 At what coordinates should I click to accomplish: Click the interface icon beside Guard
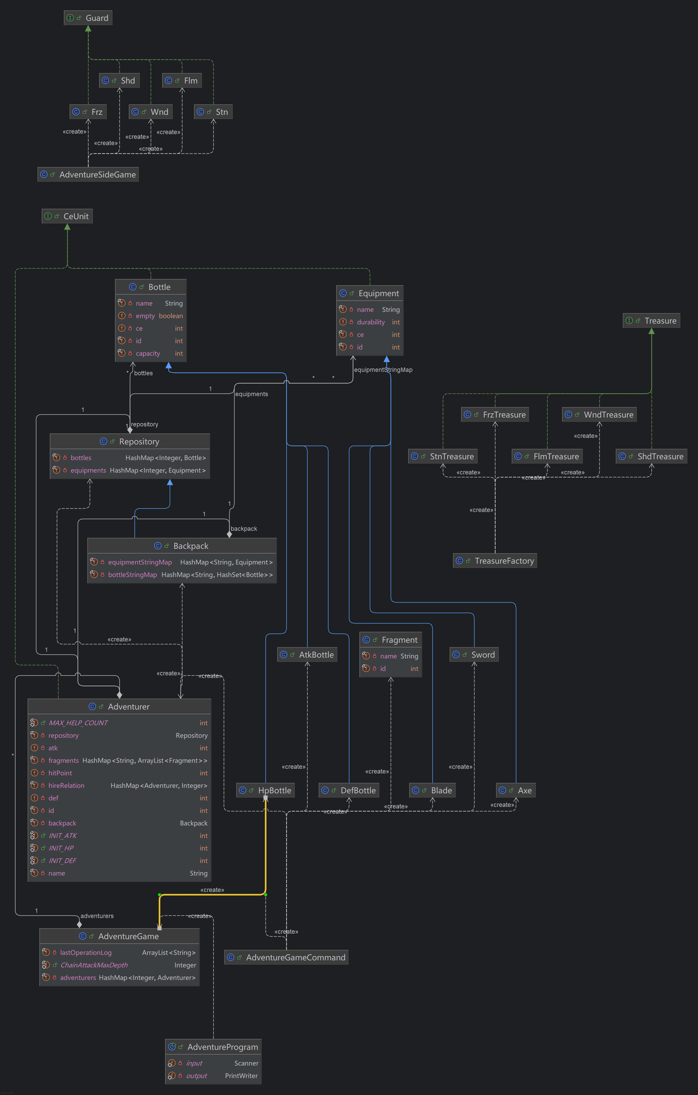(70, 18)
